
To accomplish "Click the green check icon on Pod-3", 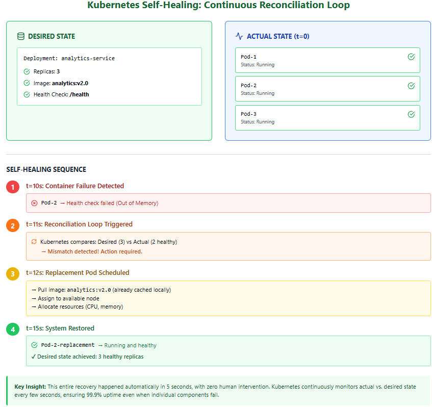I will coord(411,114).
